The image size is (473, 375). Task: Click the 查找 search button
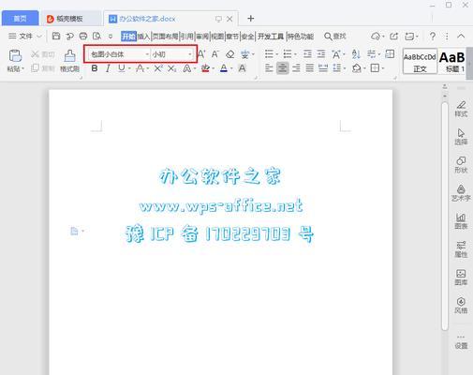coord(335,37)
